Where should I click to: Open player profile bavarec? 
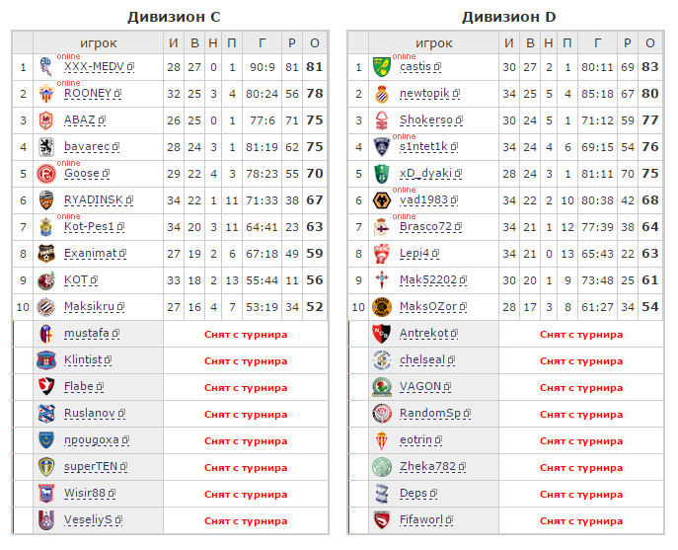(87, 147)
